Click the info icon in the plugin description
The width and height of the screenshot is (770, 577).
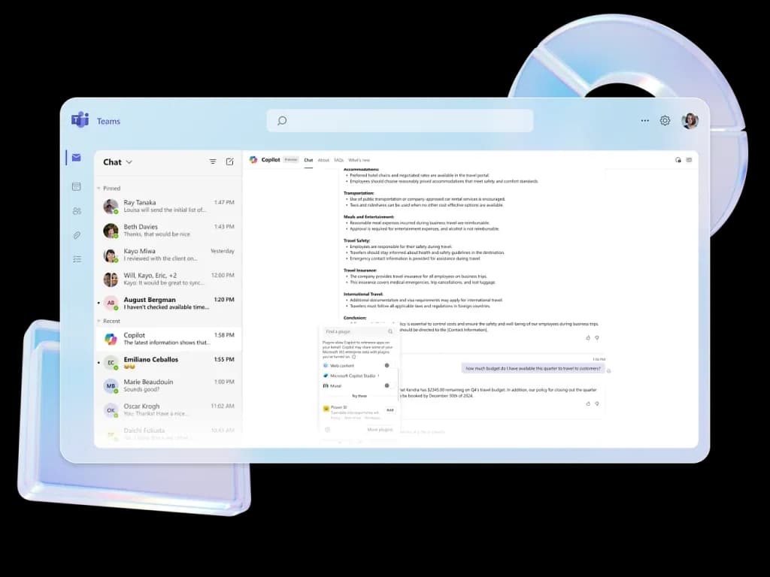pyautogui.click(x=353, y=357)
